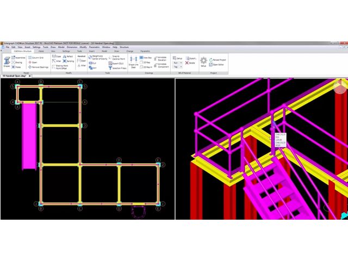Image resolution: width=348 pixels, height=261 pixels.
Task: Expand the Tag dropdown
Action: (x=177, y=67)
